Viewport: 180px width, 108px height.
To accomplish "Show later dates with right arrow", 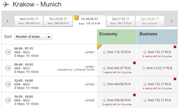I will click(171, 21).
